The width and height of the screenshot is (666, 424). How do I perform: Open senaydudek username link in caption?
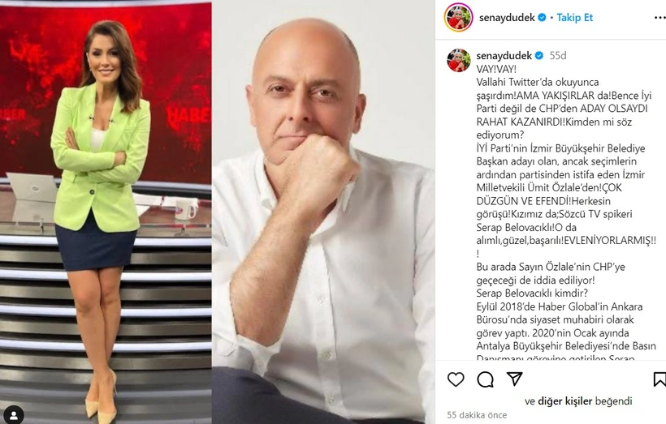pyautogui.click(x=504, y=56)
